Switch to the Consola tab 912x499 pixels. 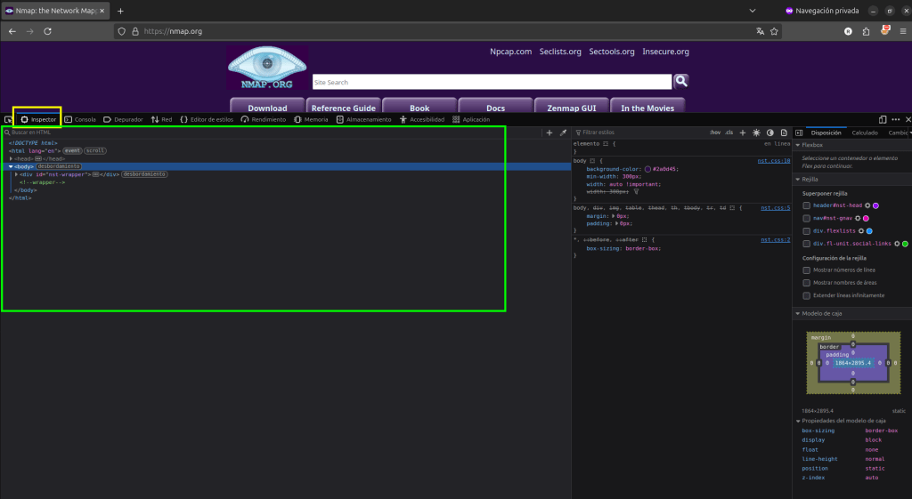pos(79,119)
